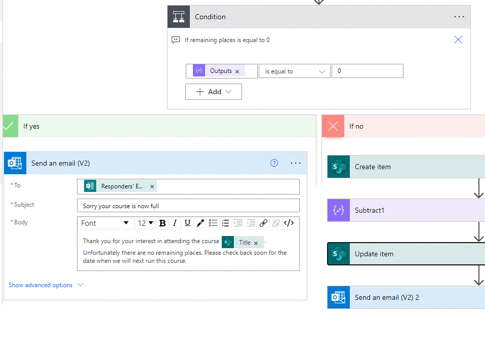Image resolution: width=485 pixels, height=352 pixels.
Task: Click the red X If no icon
Action: click(x=333, y=126)
